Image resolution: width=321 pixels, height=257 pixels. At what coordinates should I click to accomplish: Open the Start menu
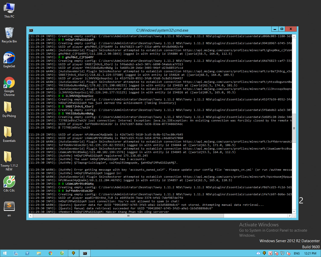[x=5, y=253]
